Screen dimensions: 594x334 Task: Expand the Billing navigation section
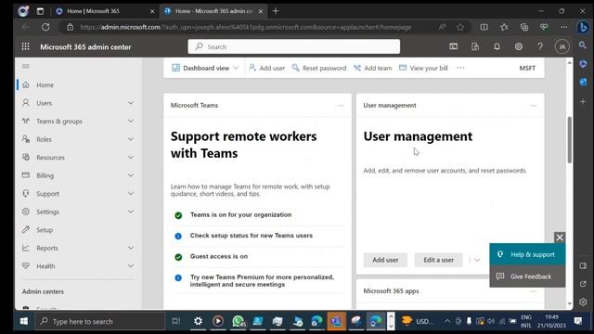pos(131,175)
